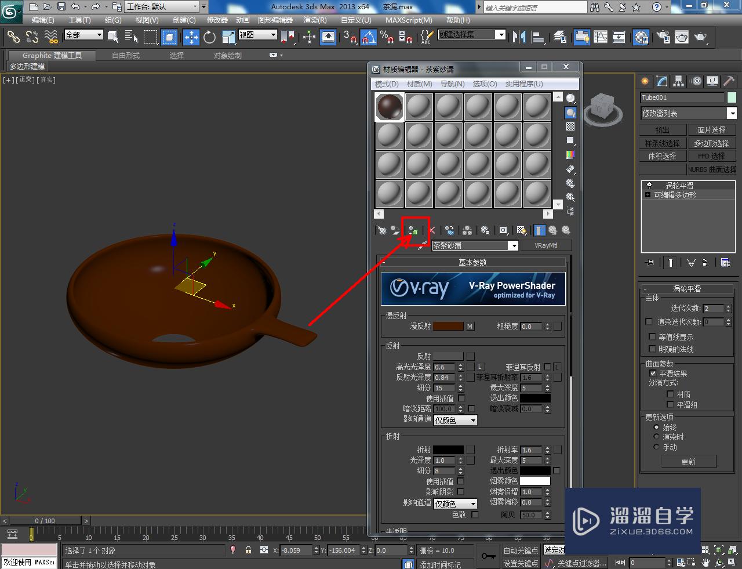Open the Rendering menu
The width and height of the screenshot is (742, 569).
pos(315,20)
